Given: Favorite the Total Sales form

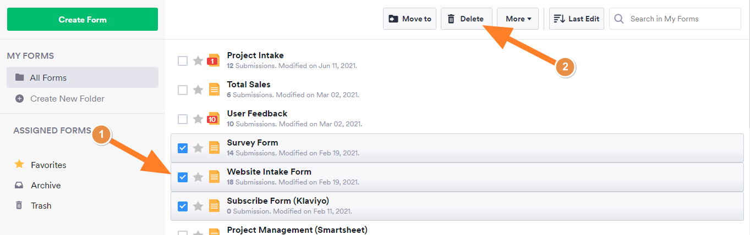Looking at the screenshot, I should (x=198, y=90).
